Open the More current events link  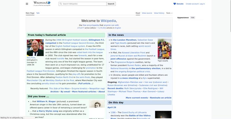137,98
